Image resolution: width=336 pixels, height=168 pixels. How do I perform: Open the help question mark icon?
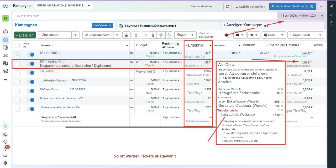pyautogui.click(x=6, y=127)
